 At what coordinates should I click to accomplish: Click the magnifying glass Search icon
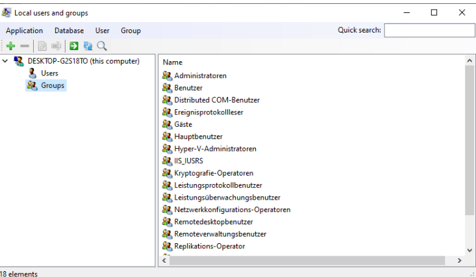point(102,46)
